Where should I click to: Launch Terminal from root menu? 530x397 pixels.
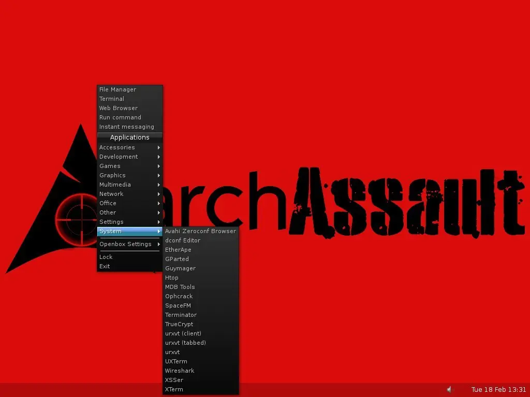(130, 99)
